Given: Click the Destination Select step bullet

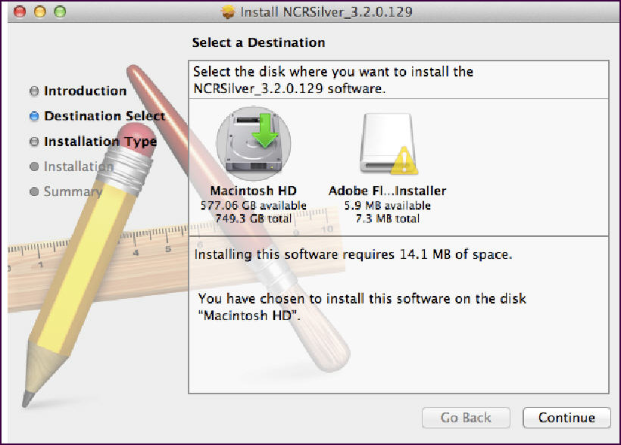Looking at the screenshot, I should [34, 116].
